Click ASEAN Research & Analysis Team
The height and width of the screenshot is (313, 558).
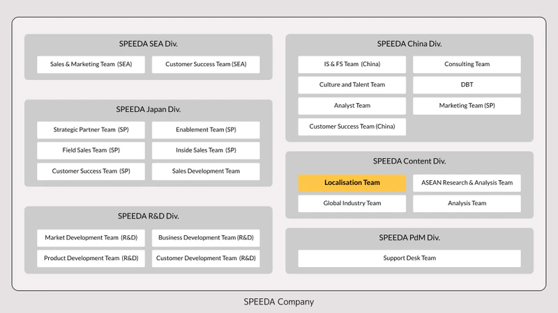click(467, 183)
